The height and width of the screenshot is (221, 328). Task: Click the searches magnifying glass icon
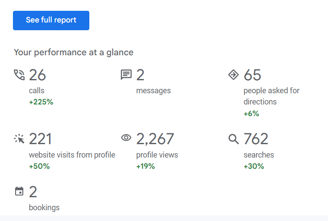click(x=233, y=139)
